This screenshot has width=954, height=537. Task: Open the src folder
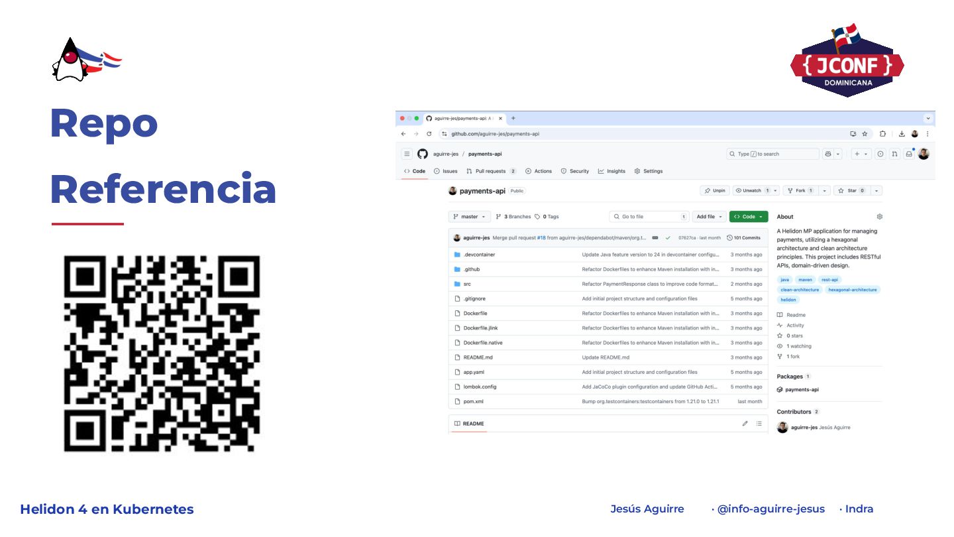click(x=467, y=284)
